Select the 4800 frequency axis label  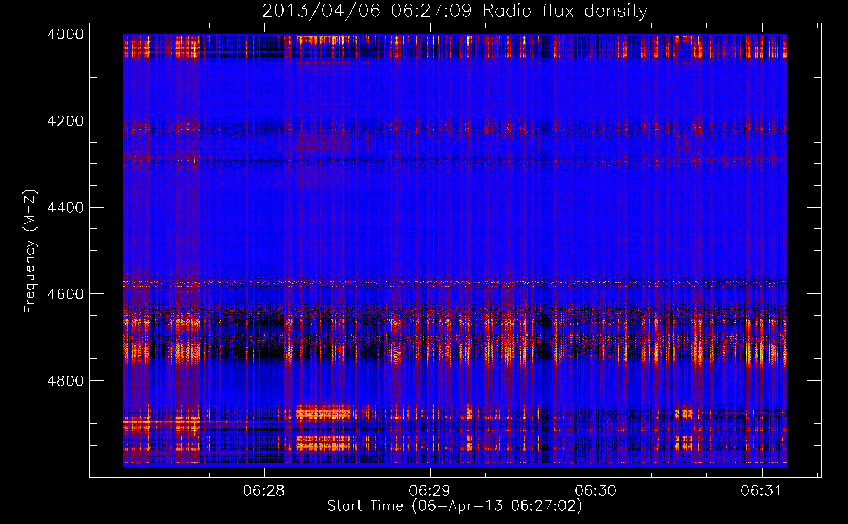pyautogui.click(x=66, y=381)
